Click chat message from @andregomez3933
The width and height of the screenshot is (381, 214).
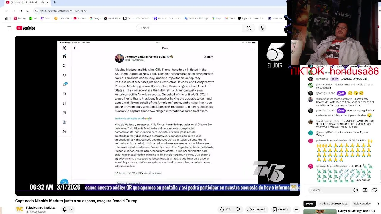[x=342, y=124]
